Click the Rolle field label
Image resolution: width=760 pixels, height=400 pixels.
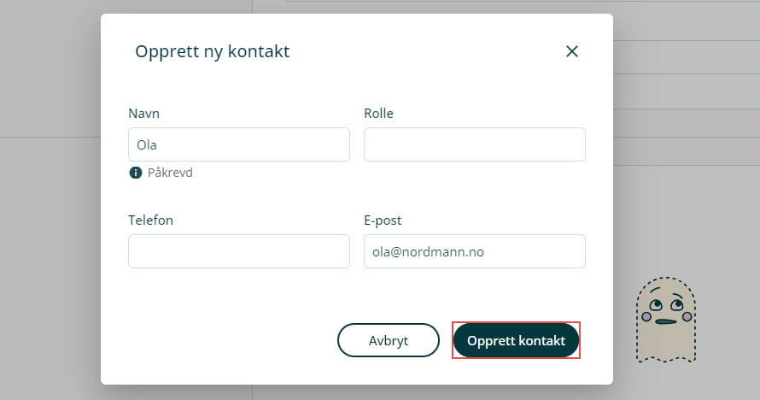tap(378, 114)
